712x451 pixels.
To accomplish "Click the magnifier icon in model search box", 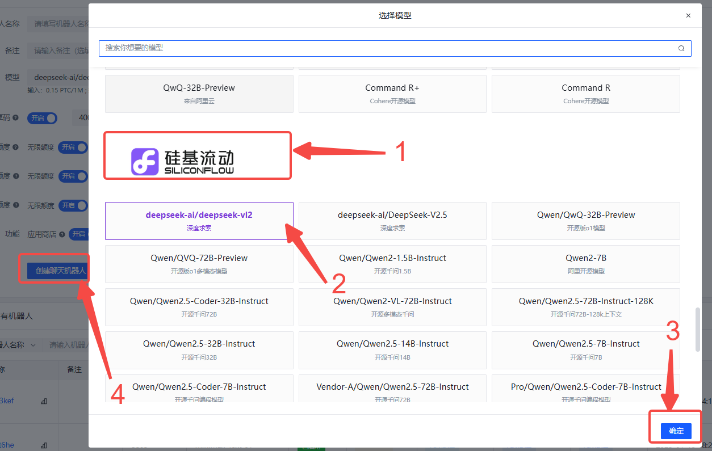I will pyautogui.click(x=681, y=48).
